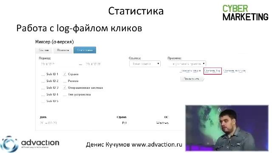
Task: Select the blue Статистика tab
Action: [85, 50]
